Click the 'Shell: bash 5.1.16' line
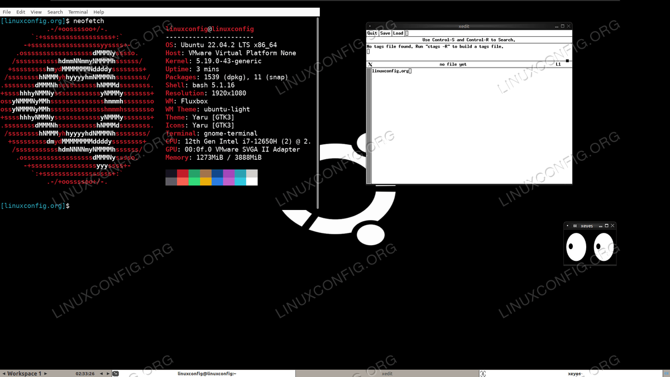670x377 pixels. (200, 85)
